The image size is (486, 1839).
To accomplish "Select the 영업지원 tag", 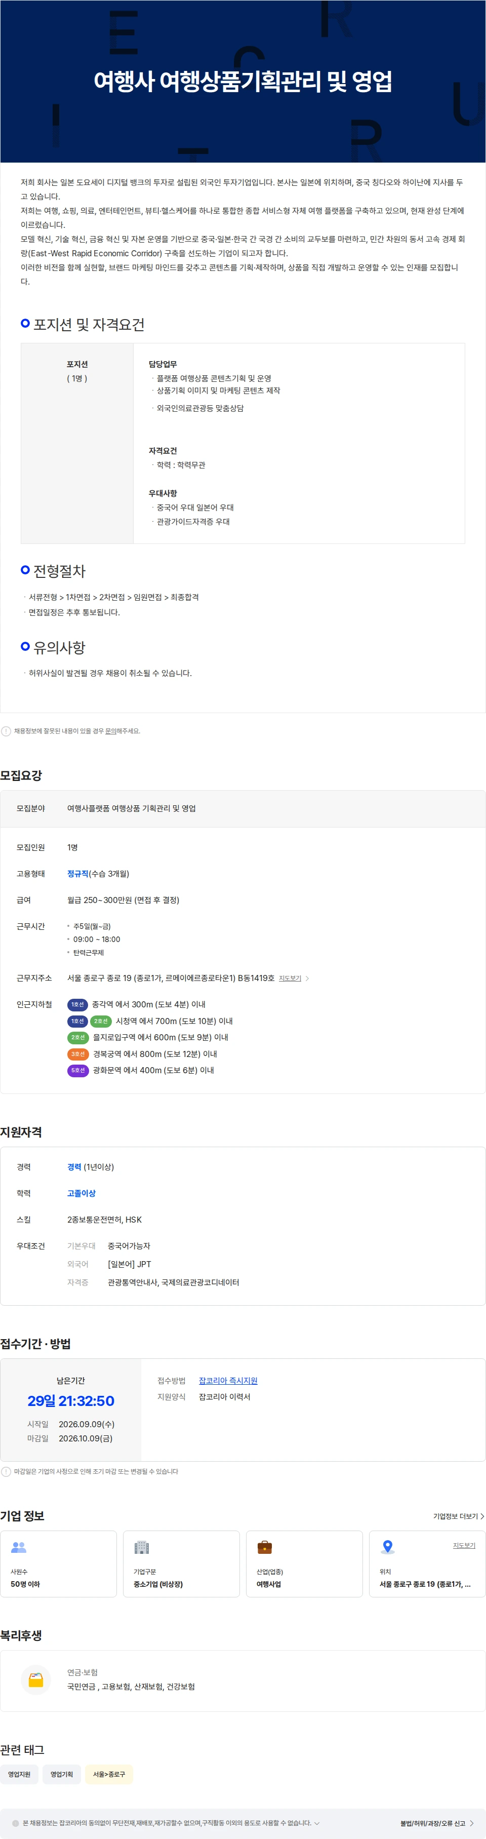I will (x=19, y=1774).
